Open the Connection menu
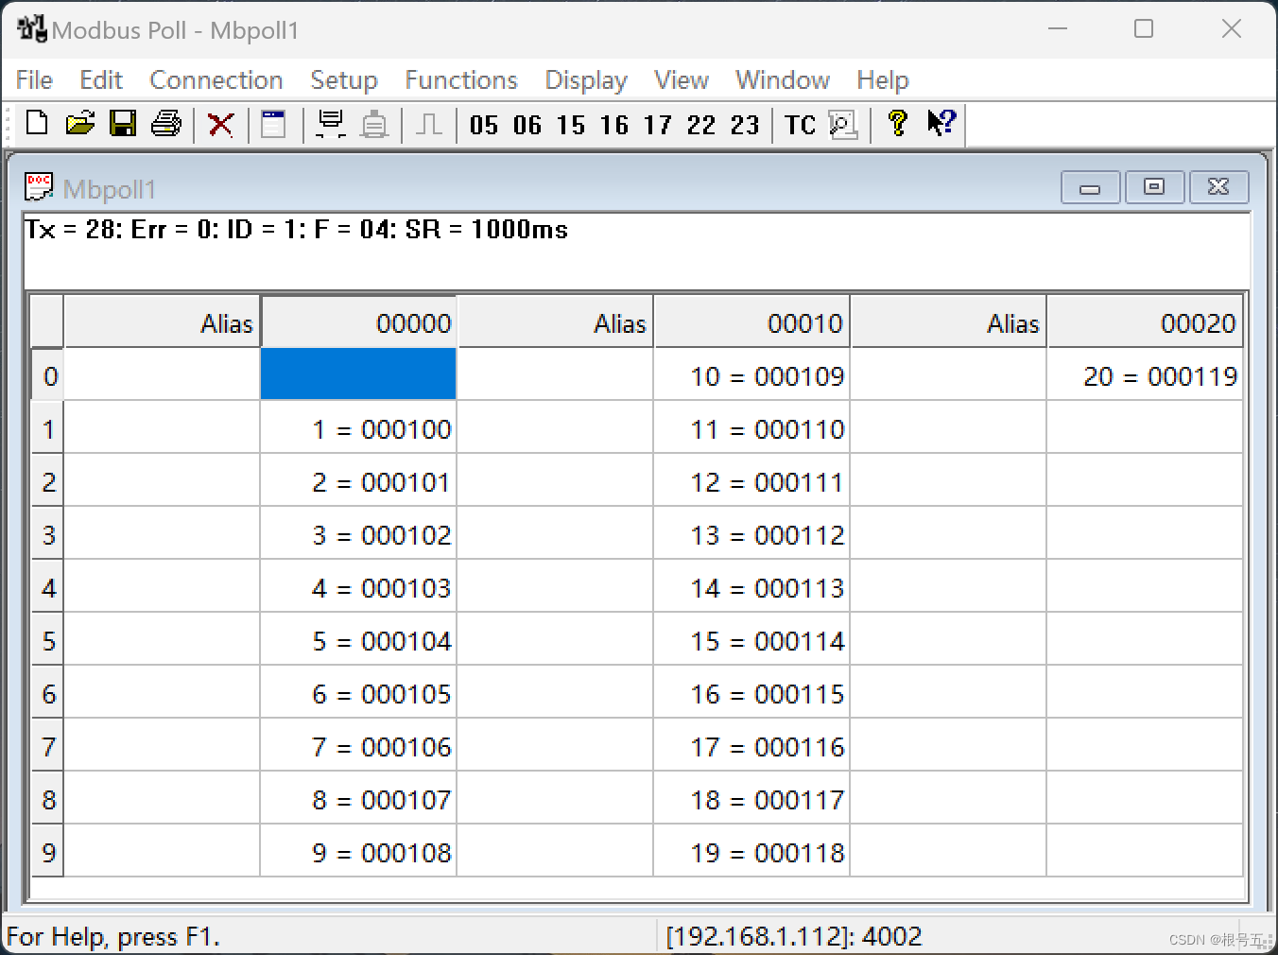The width and height of the screenshot is (1278, 955). point(216,80)
